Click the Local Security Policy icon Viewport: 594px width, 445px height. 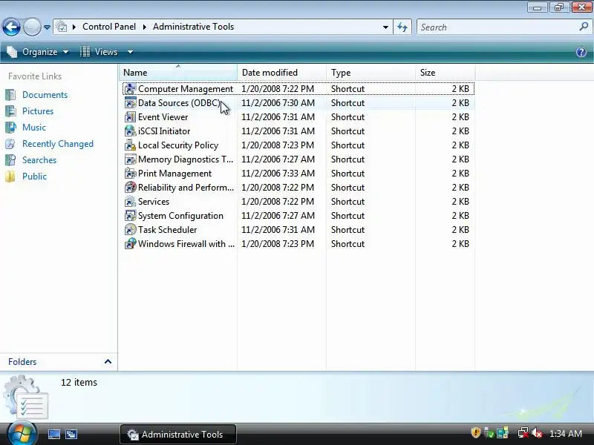tap(131, 145)
